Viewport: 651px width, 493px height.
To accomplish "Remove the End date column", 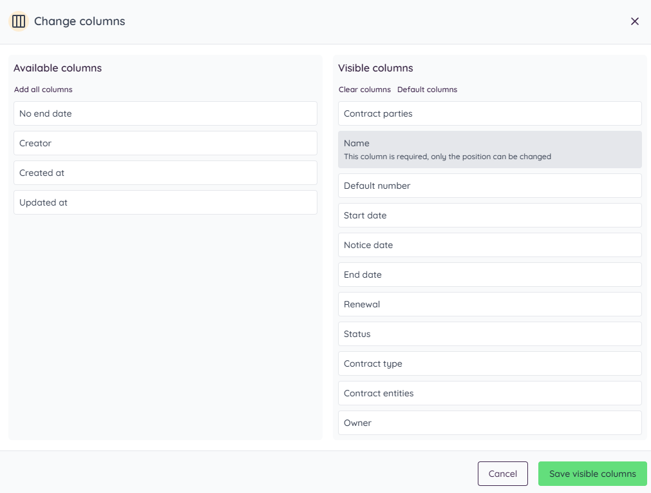I will point(489,275).
